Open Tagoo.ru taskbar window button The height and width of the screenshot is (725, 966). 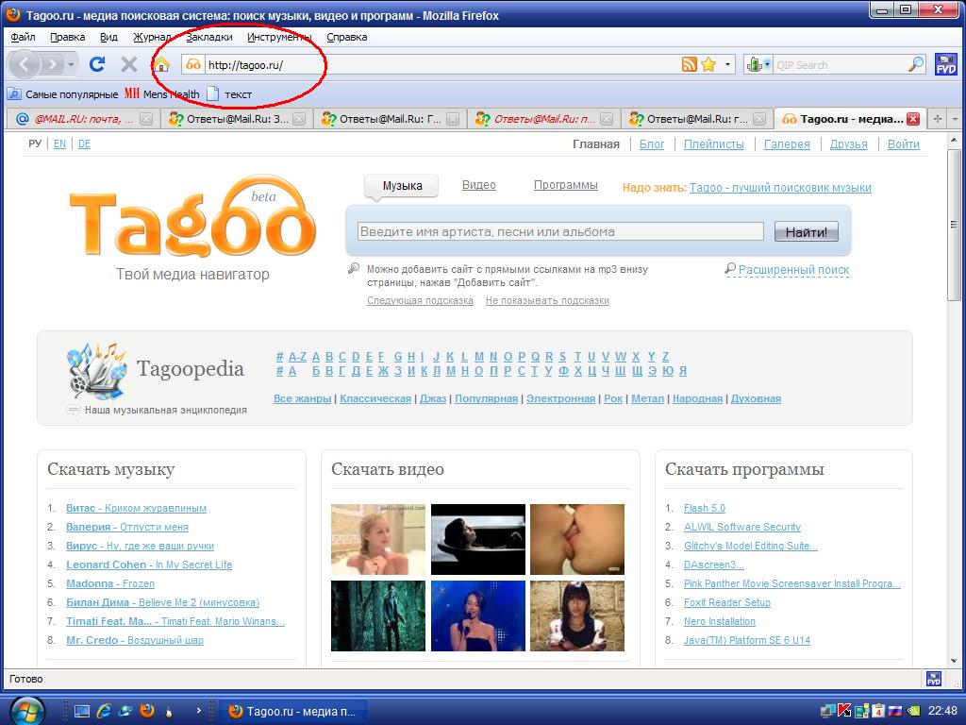pyautogui.click(x=293, y=711)
